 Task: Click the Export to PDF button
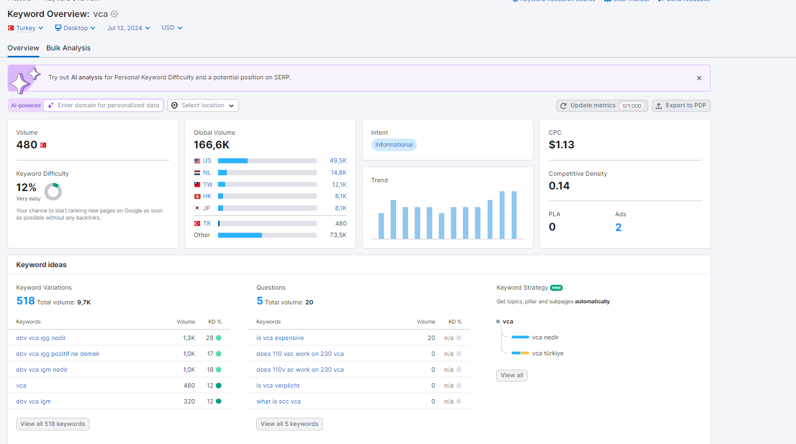681,106
